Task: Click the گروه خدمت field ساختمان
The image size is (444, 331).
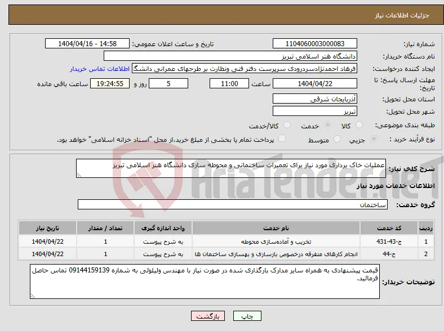Action: pos(233,204)
